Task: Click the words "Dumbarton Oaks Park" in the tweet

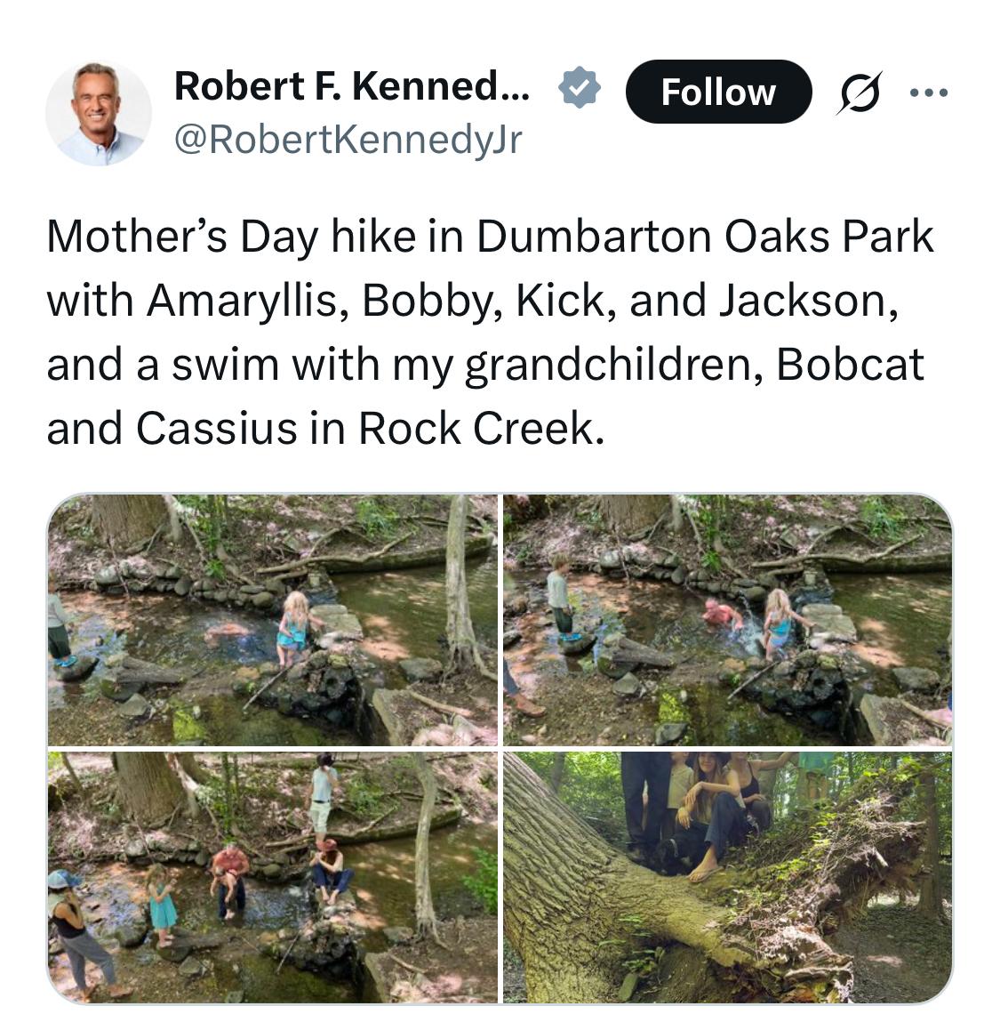Action: 705,236
